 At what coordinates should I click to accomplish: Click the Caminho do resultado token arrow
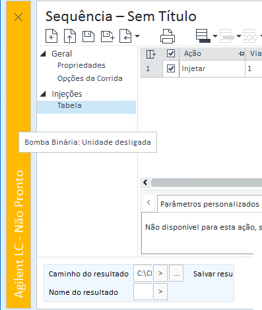[x=160, y=273]
